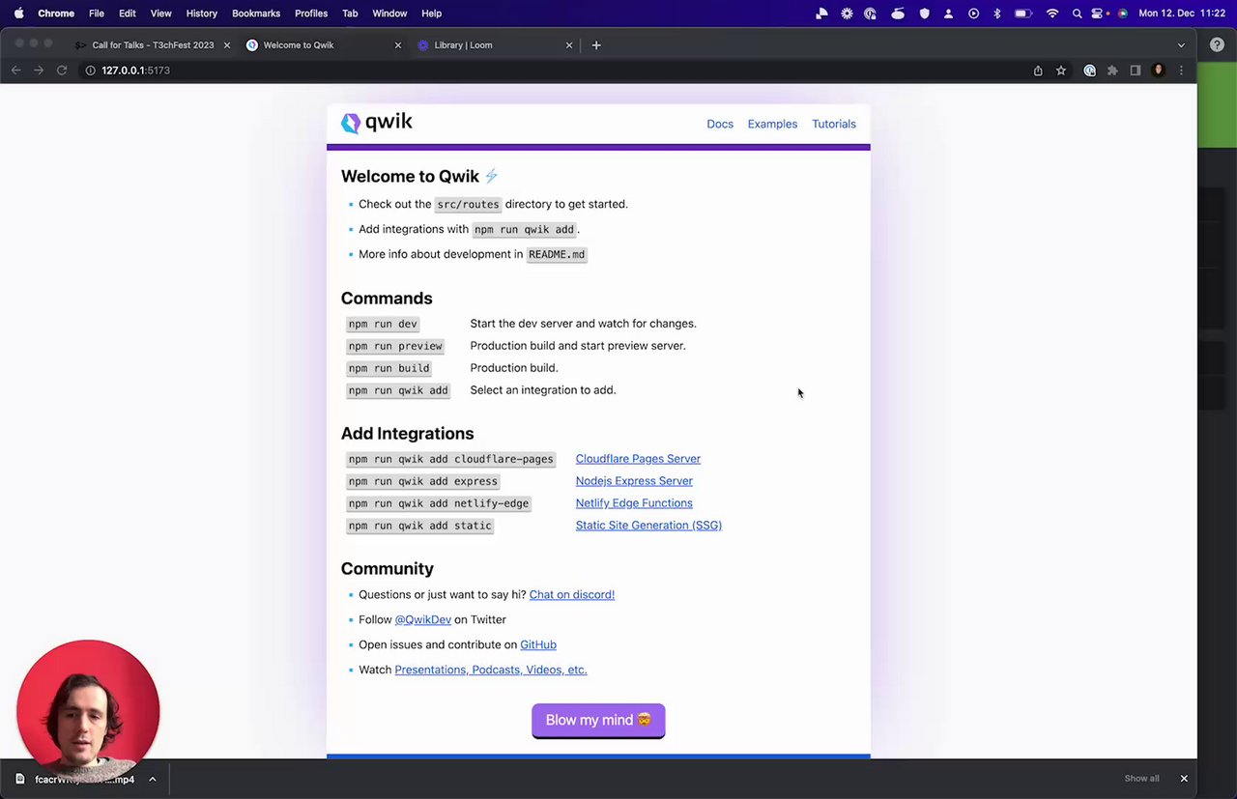1237x799 pixels.
Task: Open a new tab with the plus icon
Action: click(596, 45)
